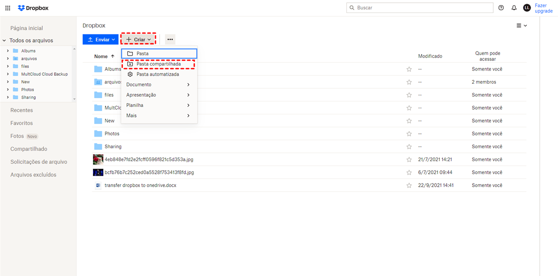Click sidebar tree scrollbar down arrow
Screen dimensions: 558x276
[74, 99]
